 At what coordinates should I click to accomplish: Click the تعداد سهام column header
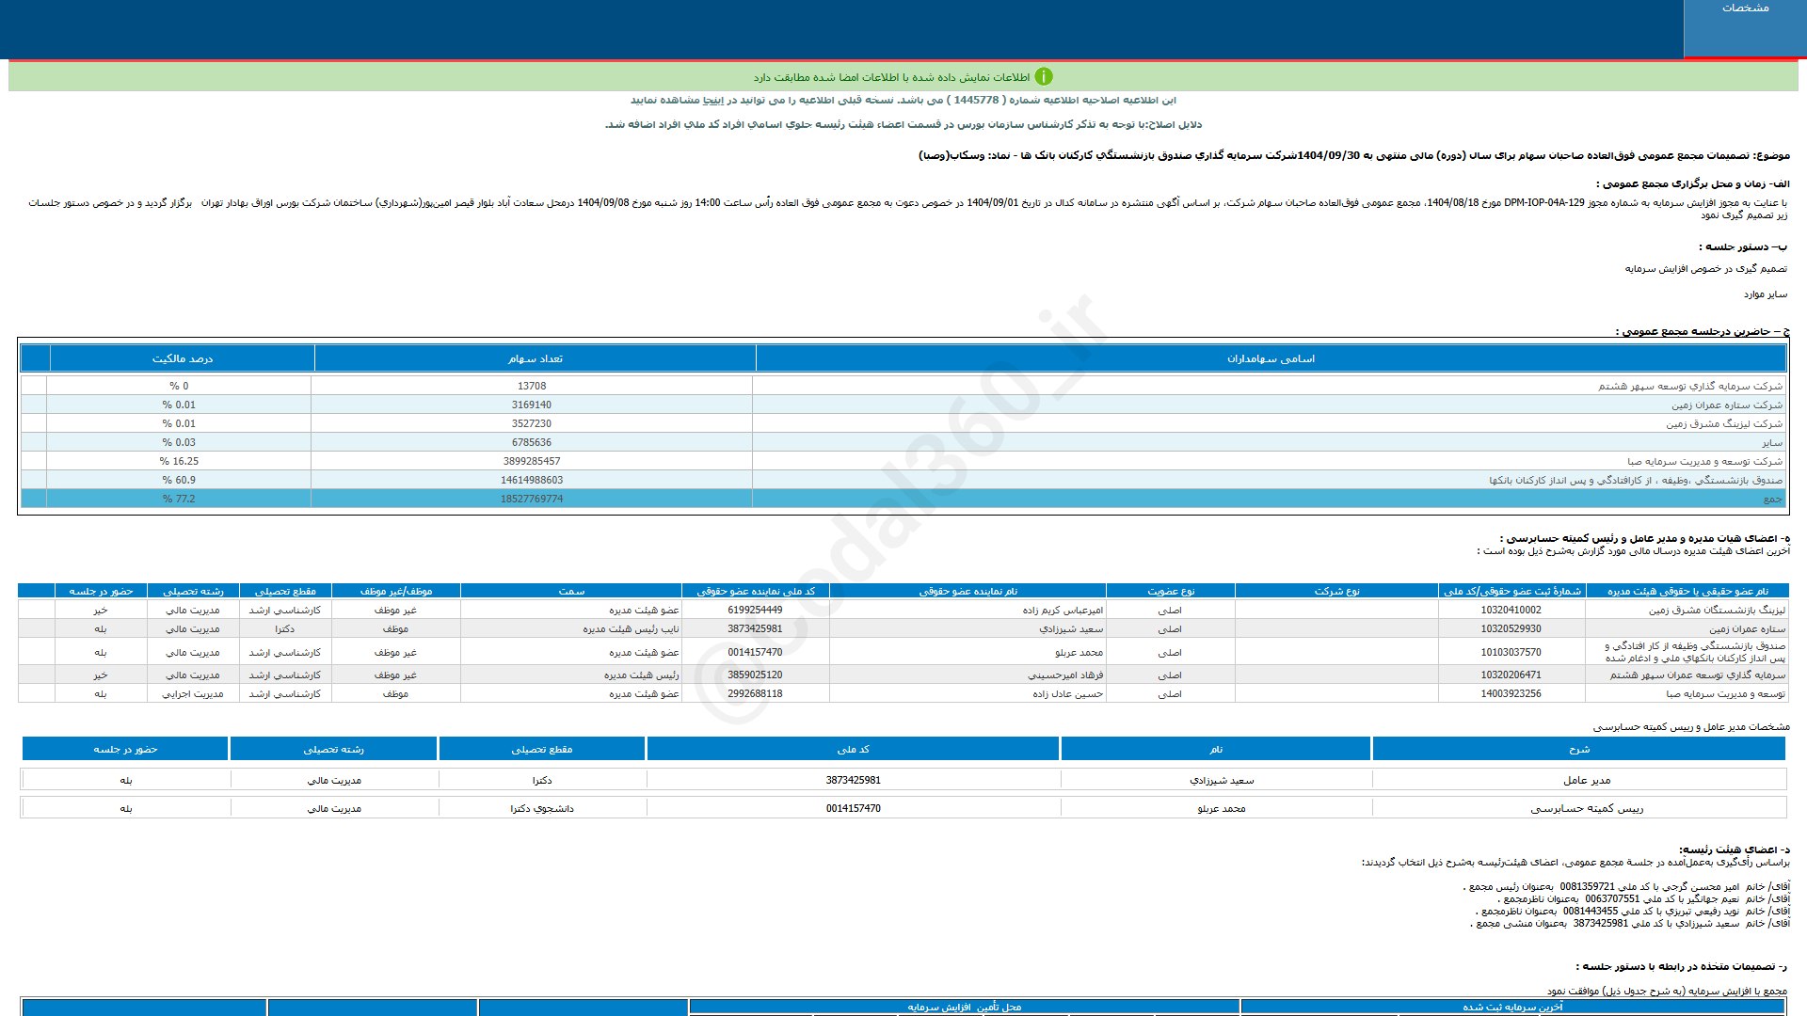pyautogui.click(x=535, y=358)
